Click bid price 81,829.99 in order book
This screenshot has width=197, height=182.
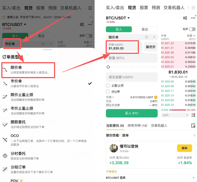[x=167, y=86]
